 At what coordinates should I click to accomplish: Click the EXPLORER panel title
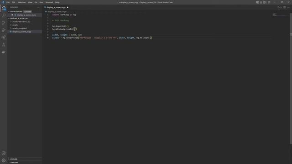pos(14,7)
